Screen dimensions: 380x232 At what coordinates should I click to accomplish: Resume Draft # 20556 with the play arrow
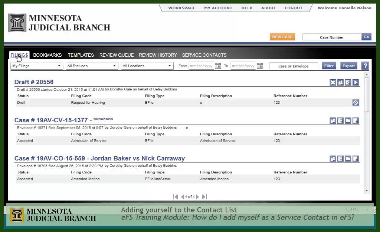(356, 83)
